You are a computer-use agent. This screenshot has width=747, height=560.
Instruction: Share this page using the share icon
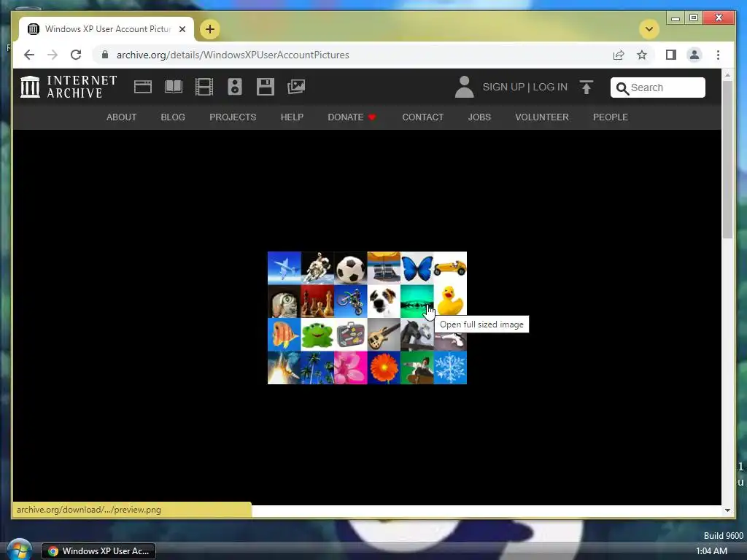pos(619,55)
